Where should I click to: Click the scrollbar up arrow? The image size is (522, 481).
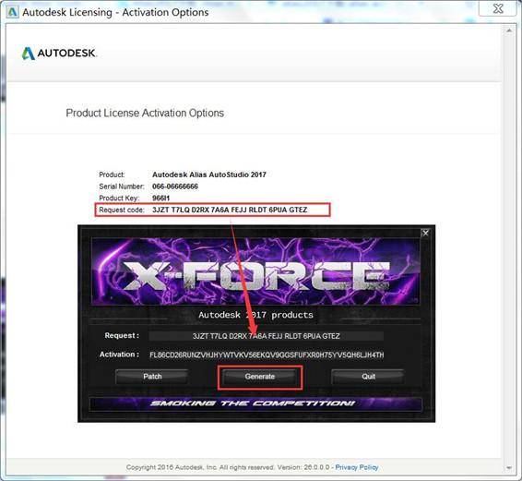point(509,30)
